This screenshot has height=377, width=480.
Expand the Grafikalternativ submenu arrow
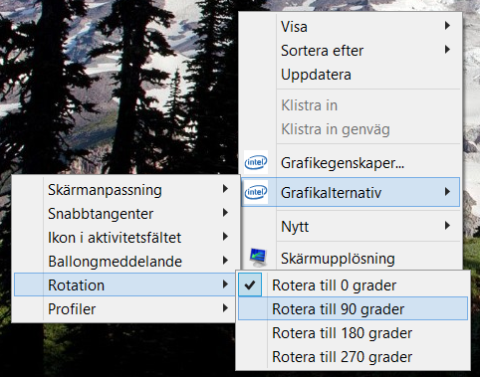pos(447,192)
